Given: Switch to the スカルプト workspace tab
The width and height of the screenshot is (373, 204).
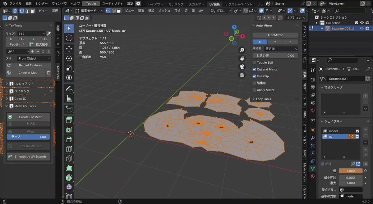Looking at the screenshot, I should pos(196,4).
